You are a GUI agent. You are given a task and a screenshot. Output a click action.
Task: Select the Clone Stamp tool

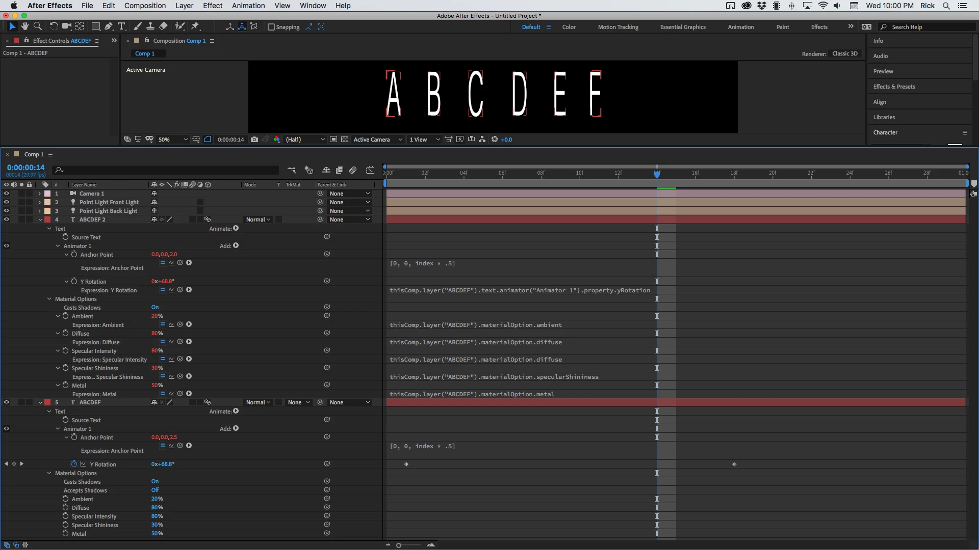click(x=150, y=26)
